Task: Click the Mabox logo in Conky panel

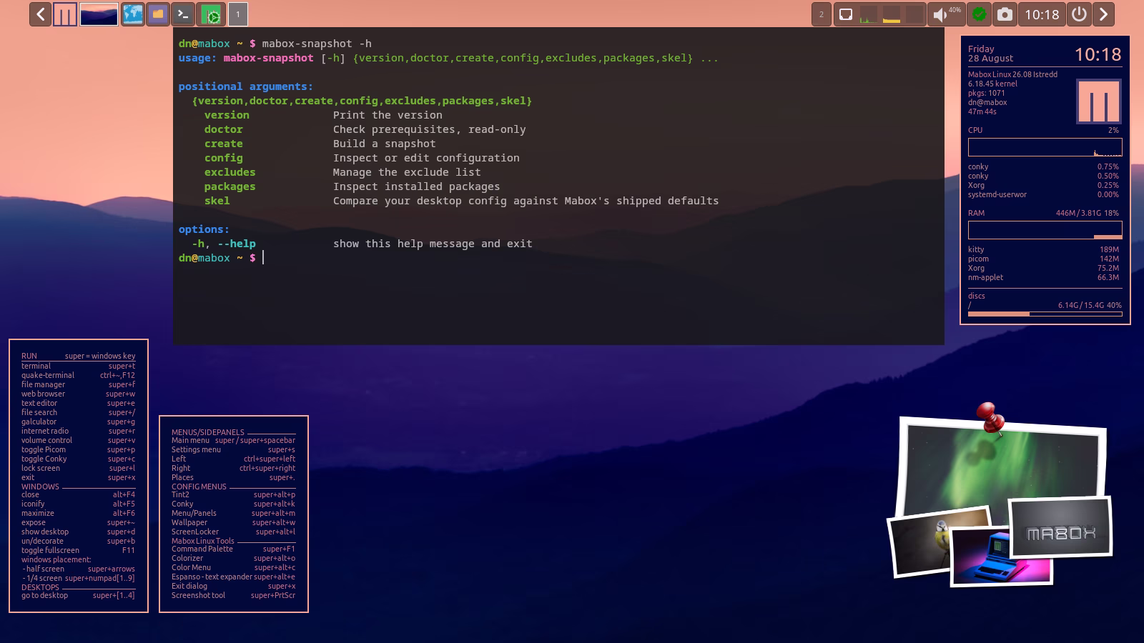Action: [x=1099, y=101]
